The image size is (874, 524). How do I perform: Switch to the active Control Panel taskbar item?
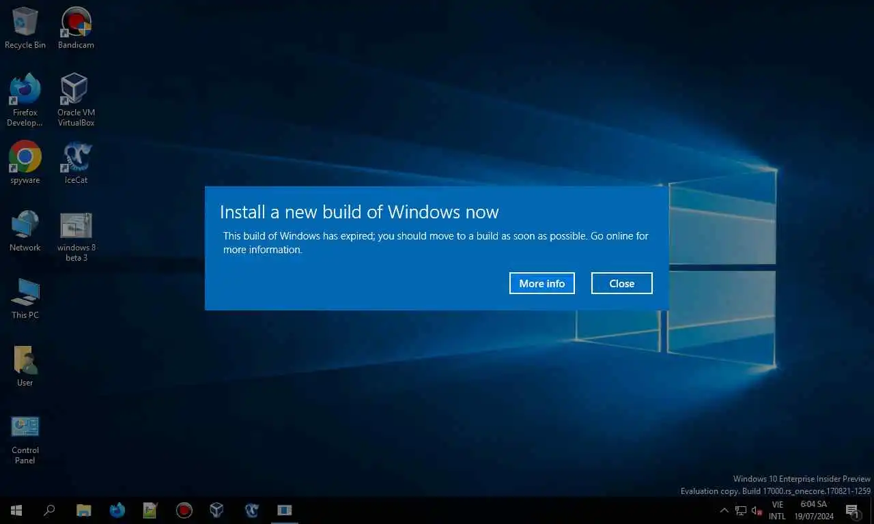[284, 510]
